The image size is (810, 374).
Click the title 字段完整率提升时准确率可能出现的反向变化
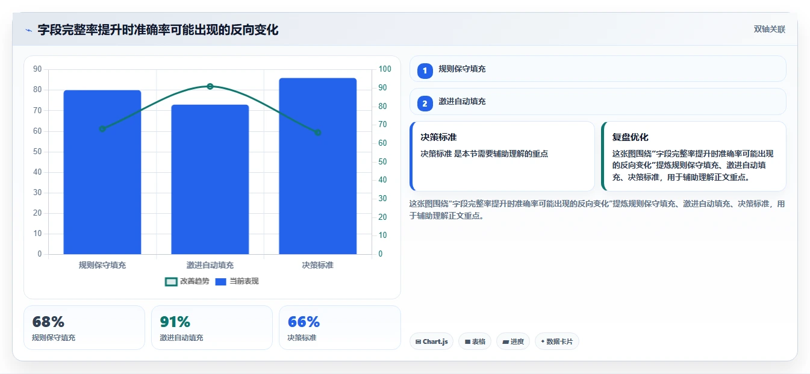158,30
